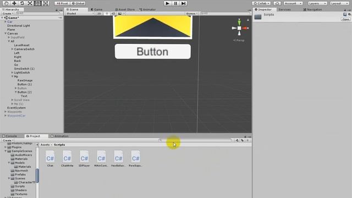Image resolution: width=352 pixels, height=198 pixels.
Task: Open the cloud services button
Action: point(277,3)
